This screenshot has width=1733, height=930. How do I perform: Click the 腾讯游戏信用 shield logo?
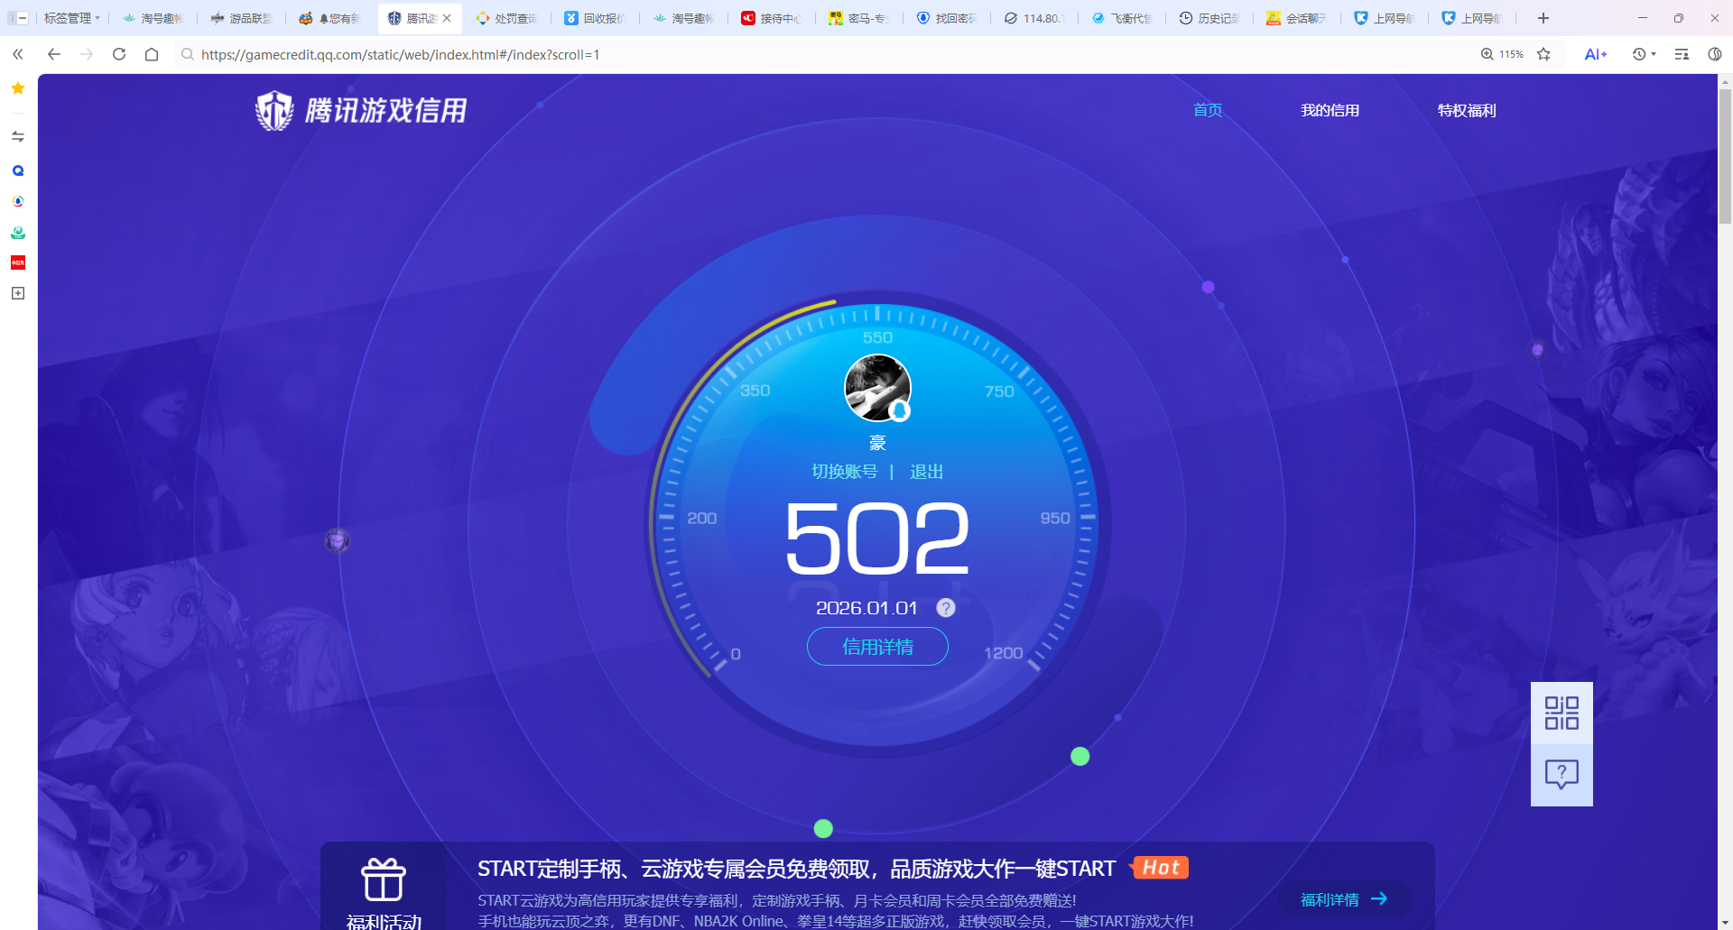[x=273, y=109]
